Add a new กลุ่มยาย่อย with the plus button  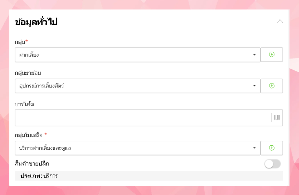click(272, 86)
